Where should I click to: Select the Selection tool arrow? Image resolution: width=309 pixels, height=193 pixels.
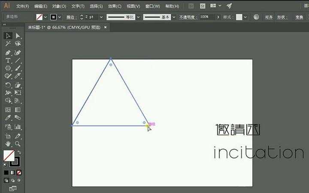[8, 36]
